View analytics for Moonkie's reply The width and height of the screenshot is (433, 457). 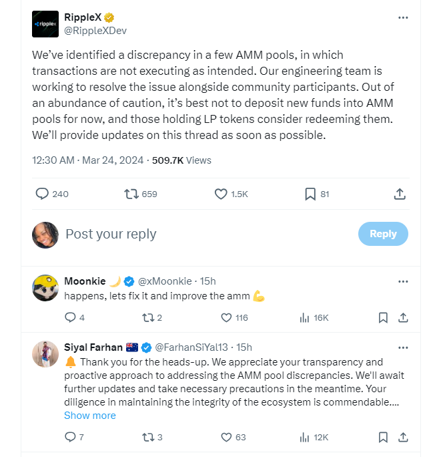pyautogui.click(x=305, y=317)
